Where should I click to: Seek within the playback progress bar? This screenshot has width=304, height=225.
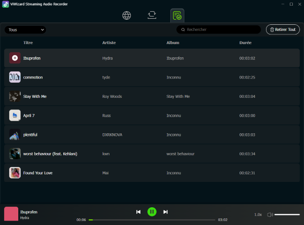pos(152,220)
